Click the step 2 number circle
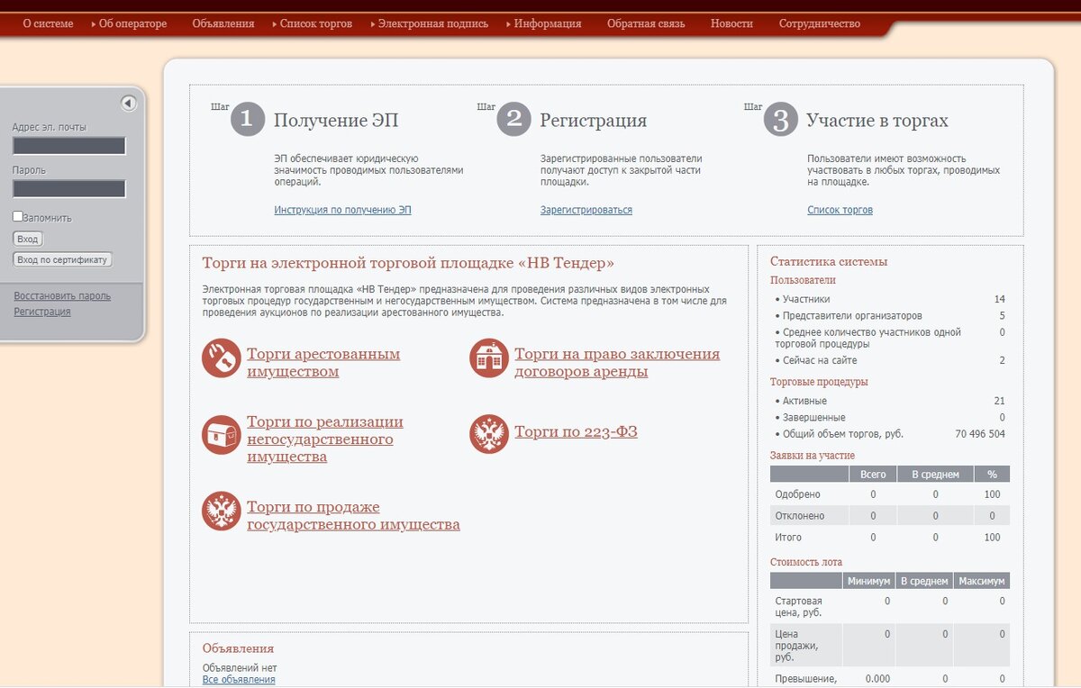Viewport: 1081px width, 688px height. 514,119
